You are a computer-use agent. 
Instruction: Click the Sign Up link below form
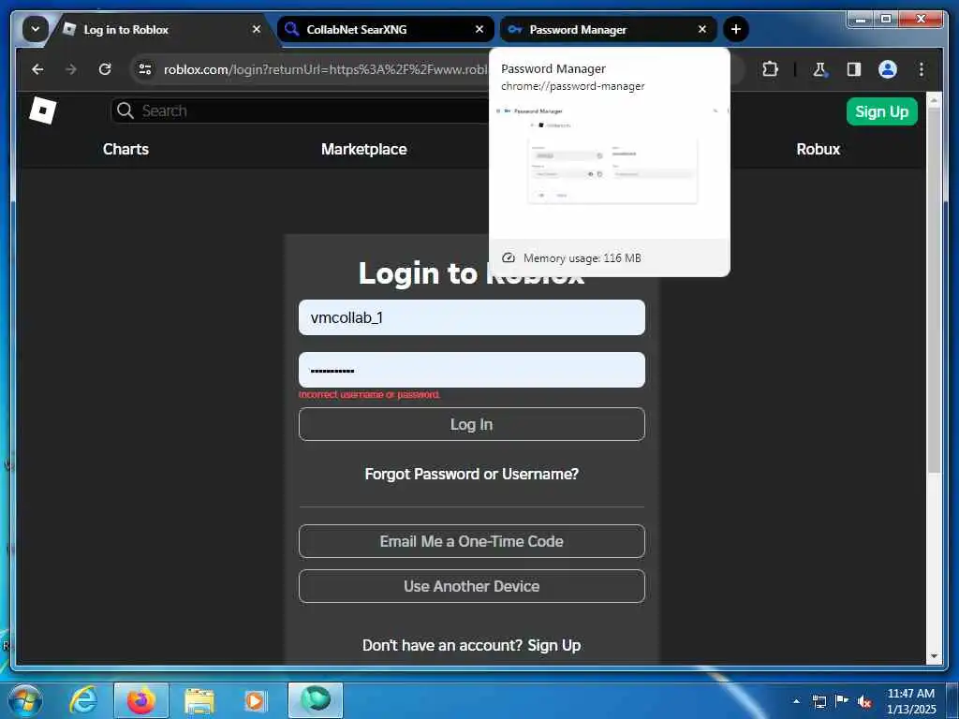click(554, 645)
